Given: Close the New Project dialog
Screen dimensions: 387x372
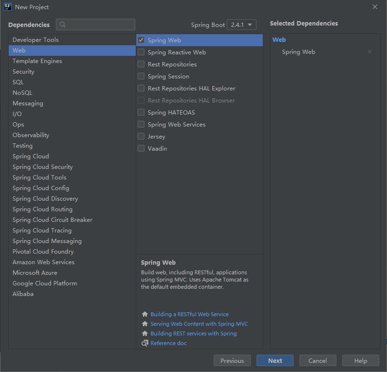Looking at the screenshot, I should [x=375, y=7].
